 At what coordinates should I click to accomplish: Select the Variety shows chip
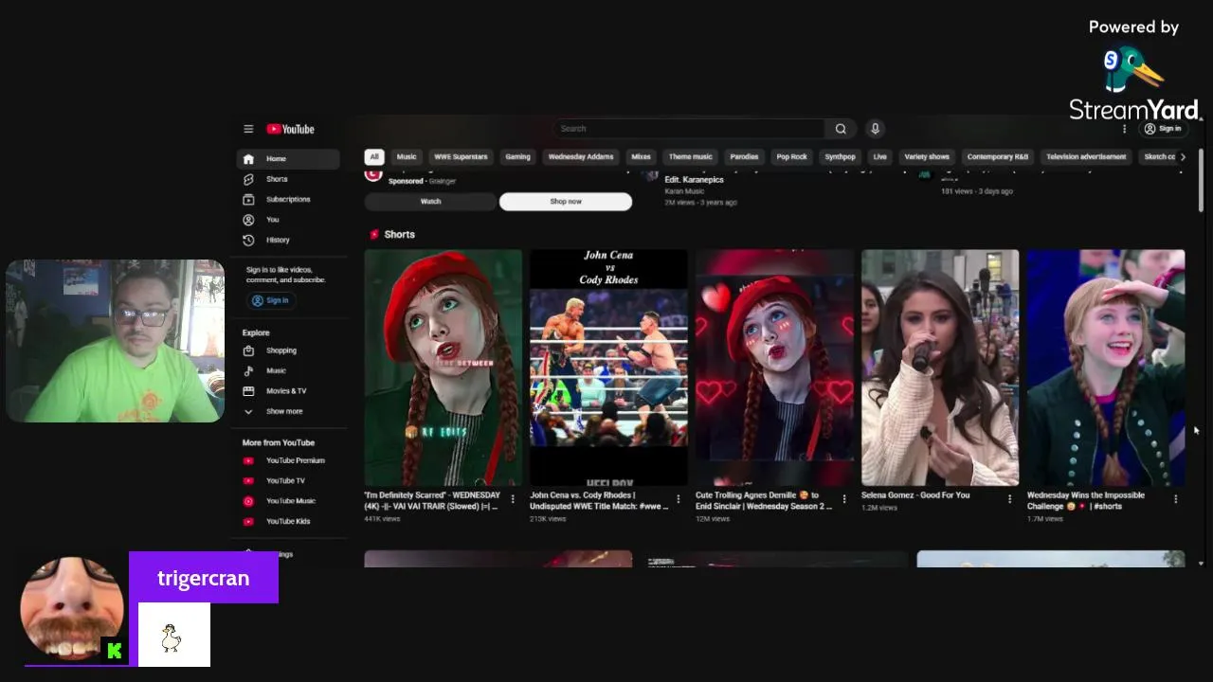pyautogui.click(x=927, y=157)
